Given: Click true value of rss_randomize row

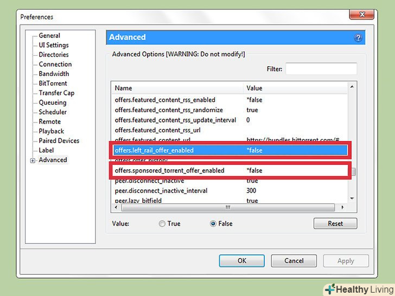Looking at the screenshot, I should (x=252, y=110).
